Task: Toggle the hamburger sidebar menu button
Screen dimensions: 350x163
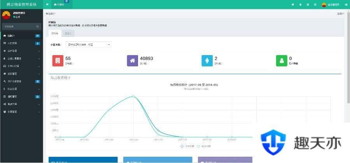Action: click(x=47, y=4)
